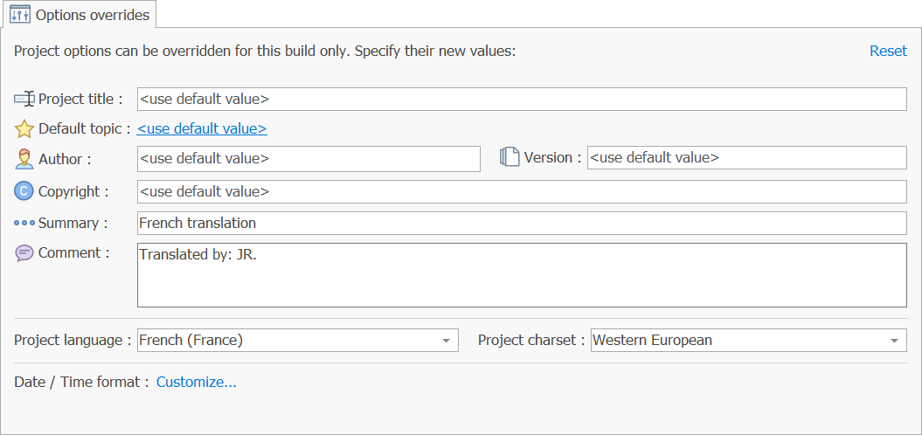The height and width of the screenshot is (435, 922).
Task: Click the Reset link
Action: pos(888,52)
